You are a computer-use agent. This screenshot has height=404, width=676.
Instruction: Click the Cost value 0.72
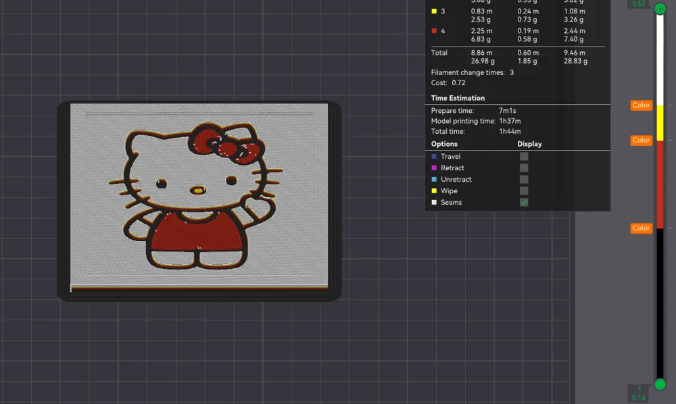point(459,82)
